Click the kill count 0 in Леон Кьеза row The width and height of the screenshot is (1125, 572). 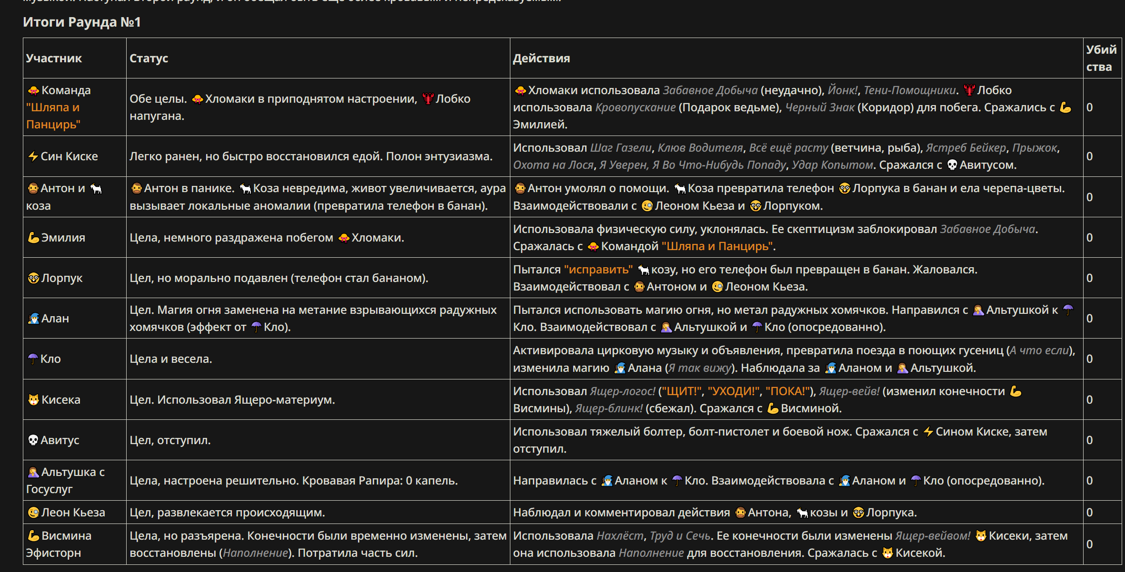pos(1089,513)
